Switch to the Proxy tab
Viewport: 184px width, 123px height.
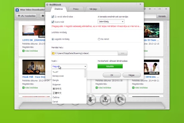point(76,9)
